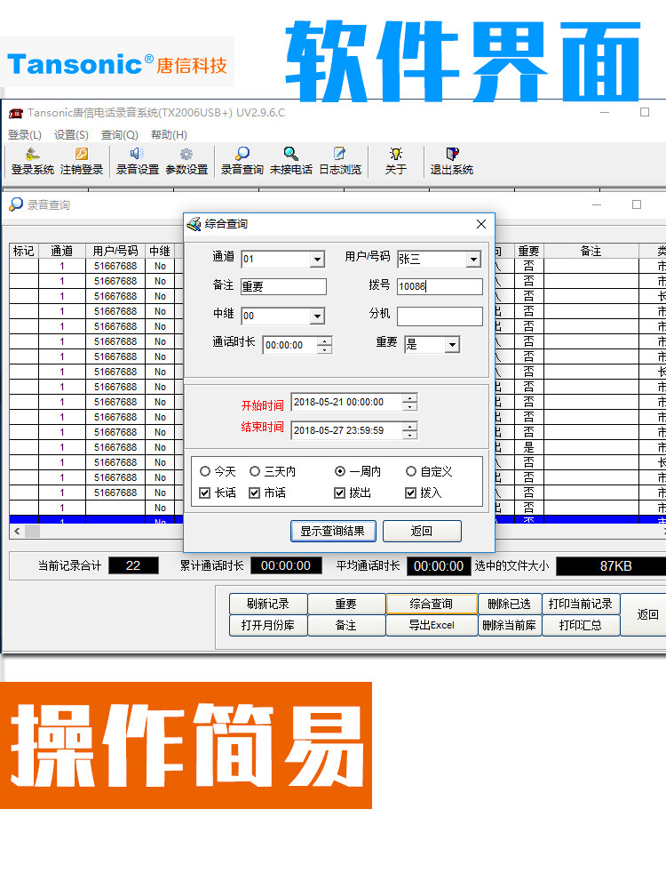This screenshot has width=666, height=889.
Task: Click the 拨号 field containing 10086
Action: (440, 286)
